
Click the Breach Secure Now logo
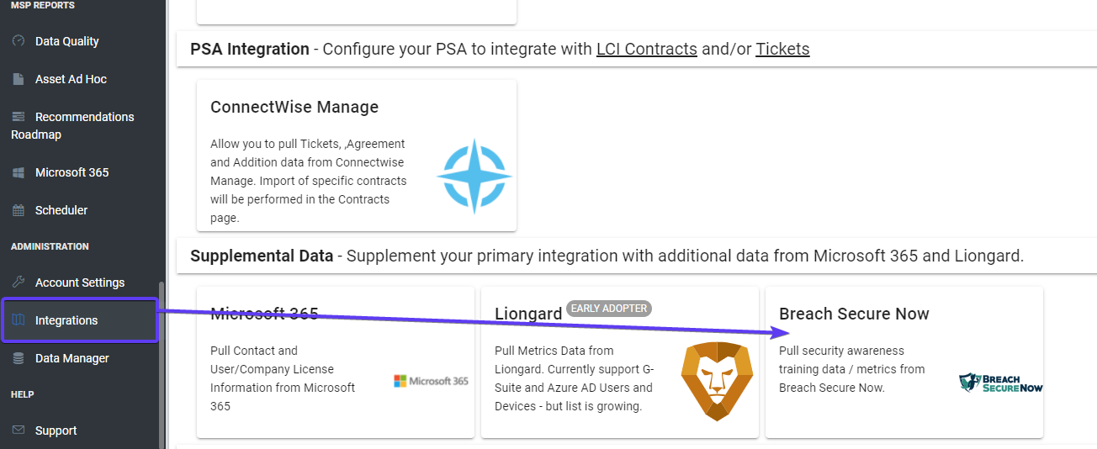(1001, 383)
